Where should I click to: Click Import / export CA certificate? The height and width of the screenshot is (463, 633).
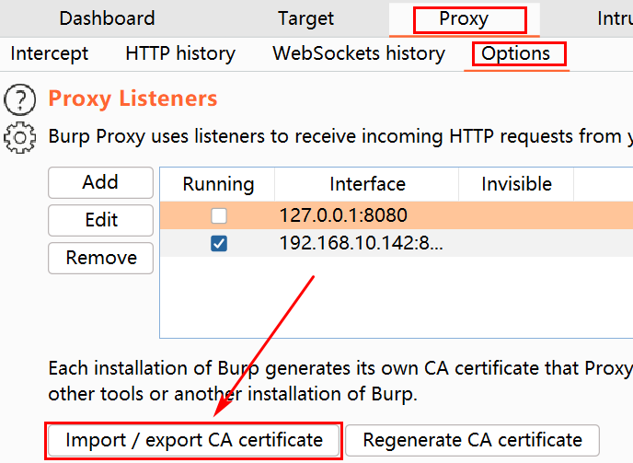pyautogui.click(x=194, y=440)
